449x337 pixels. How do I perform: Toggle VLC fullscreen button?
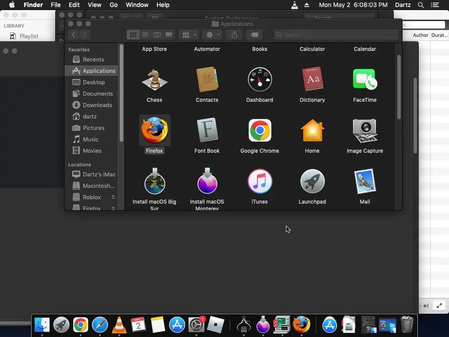[439, 306]
